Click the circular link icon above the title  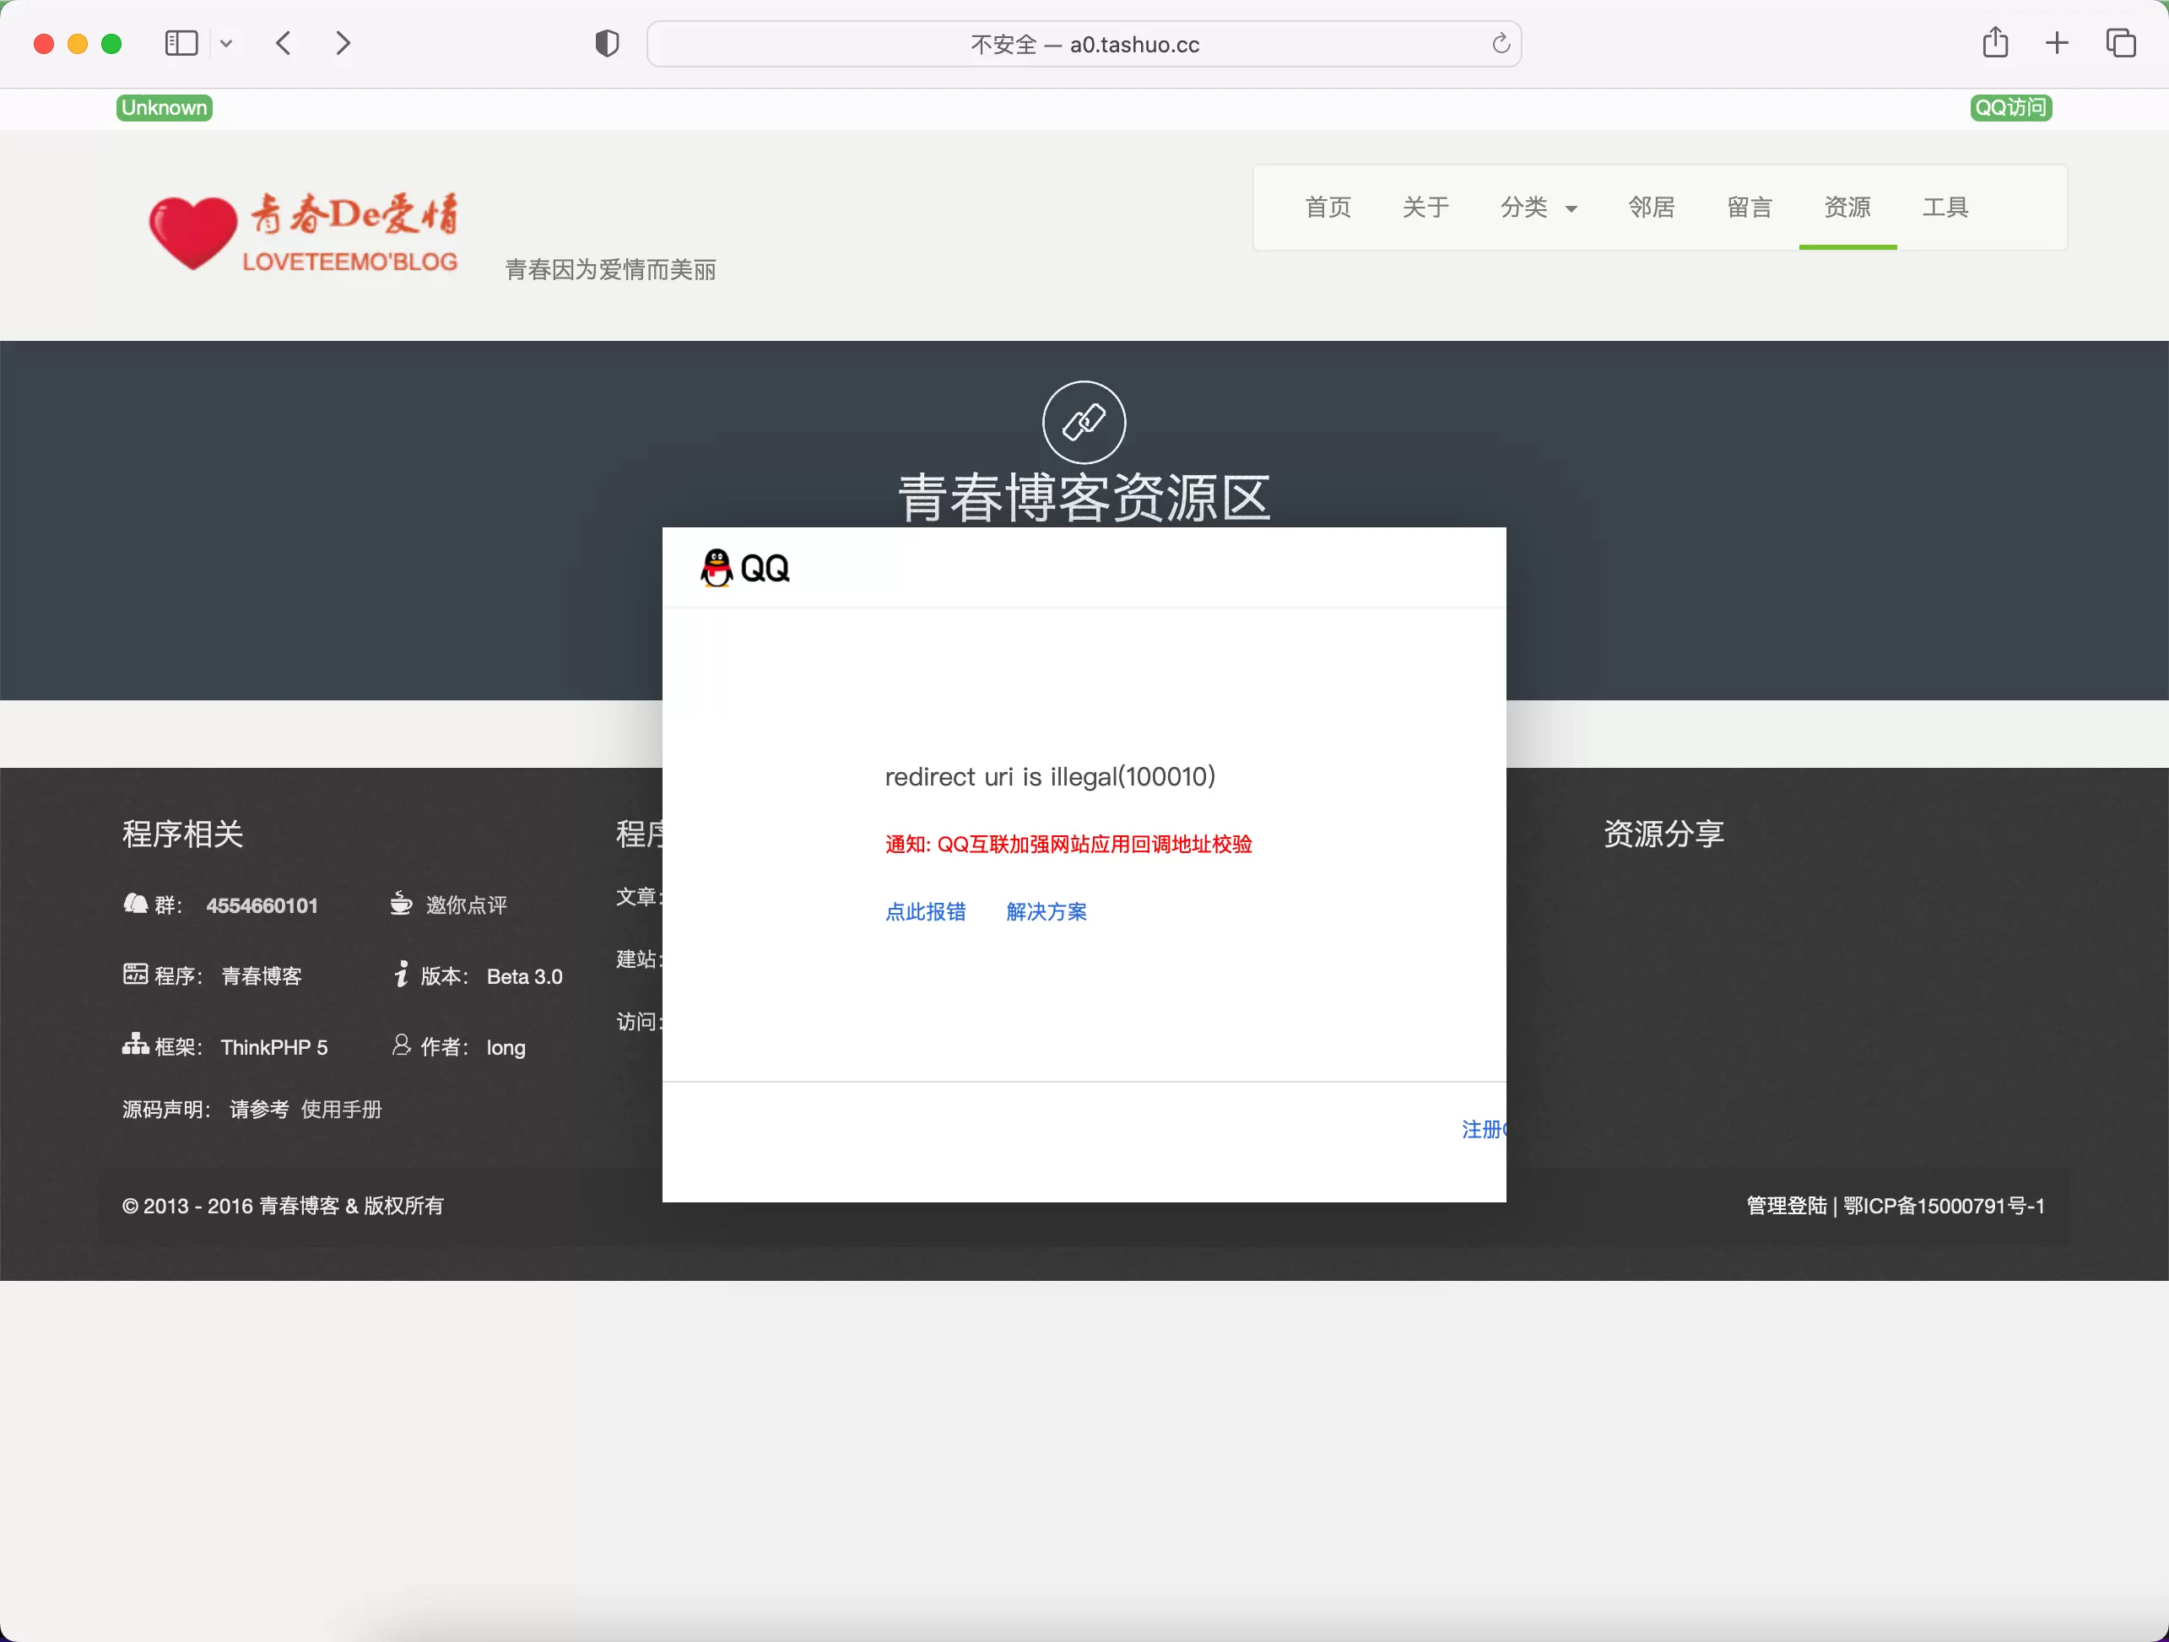click(x=1084, y=423)
